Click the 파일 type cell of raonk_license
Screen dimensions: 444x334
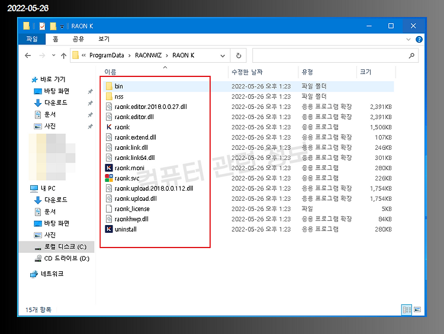[307, 209]
